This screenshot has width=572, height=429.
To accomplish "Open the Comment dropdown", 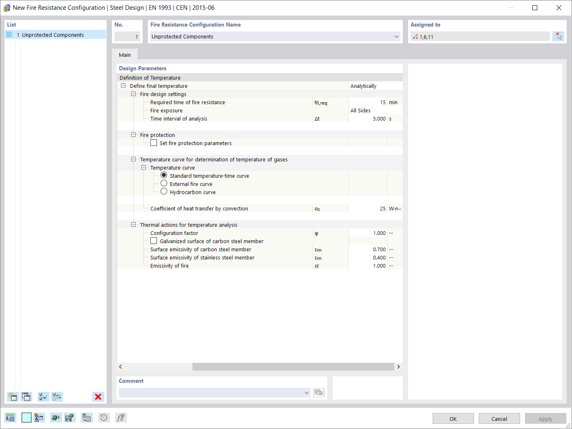I will point(306,393).
